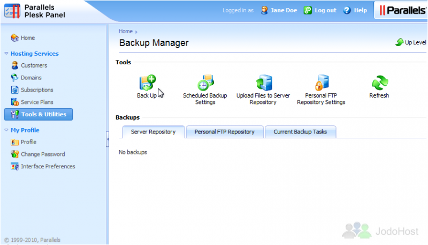The height and width of the screenshot is (245, 428).
Task: Click the Domains globe icon
Action: coord(14,78)
